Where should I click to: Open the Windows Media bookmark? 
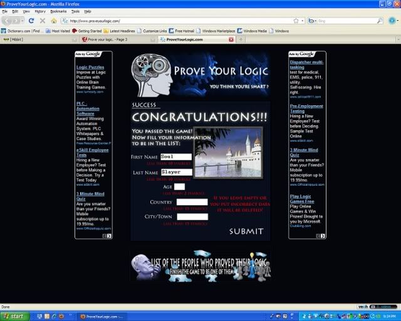coord(252,31)
